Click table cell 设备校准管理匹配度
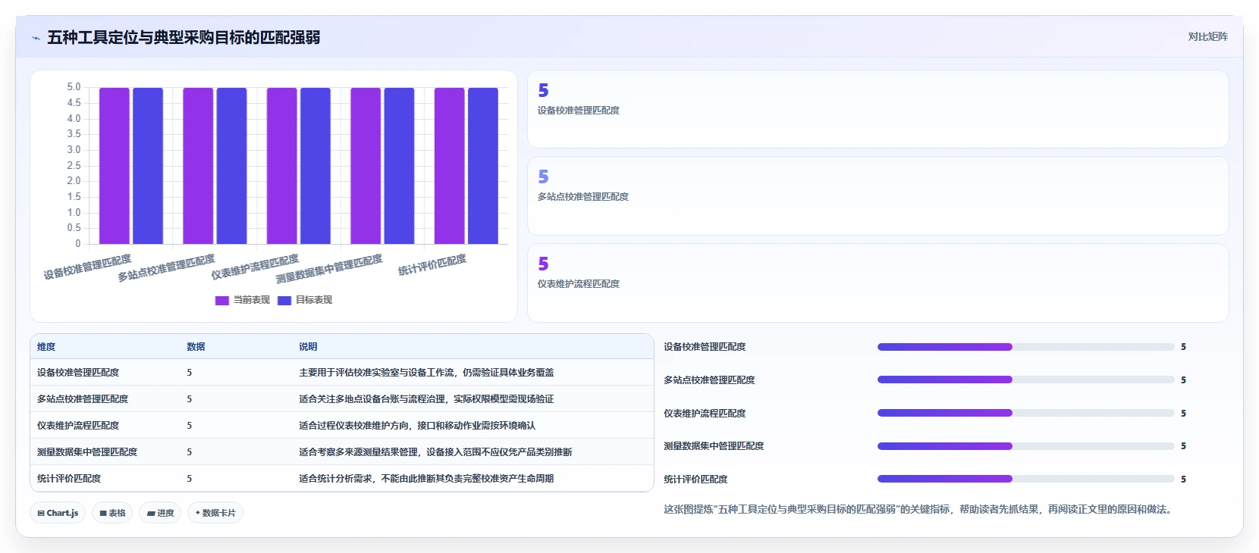The height and width of the screenshot is (553, 1259). point(78,373)
